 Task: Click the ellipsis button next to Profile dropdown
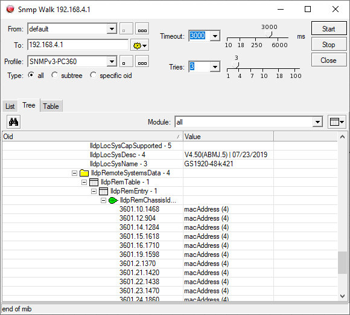pos(142,61)
